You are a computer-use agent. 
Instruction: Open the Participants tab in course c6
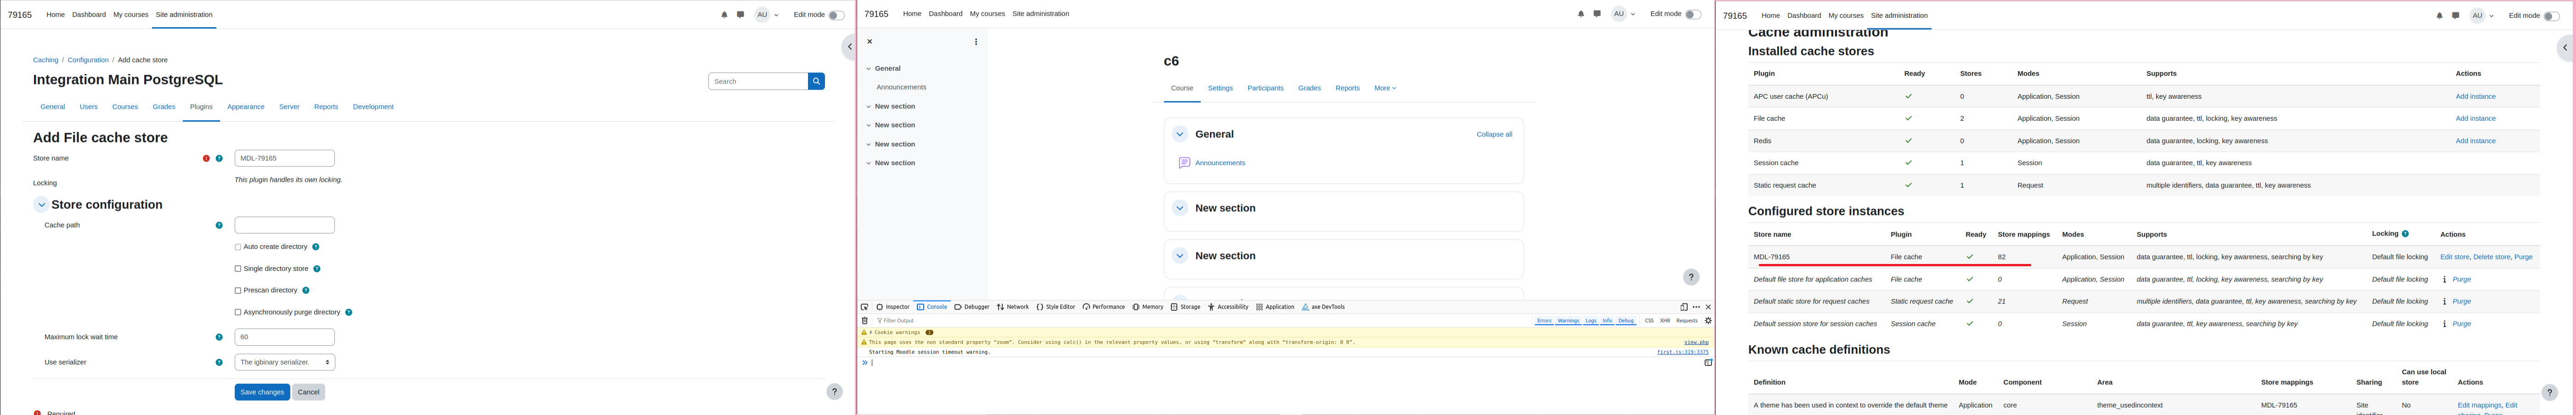tap(1265, 88)
